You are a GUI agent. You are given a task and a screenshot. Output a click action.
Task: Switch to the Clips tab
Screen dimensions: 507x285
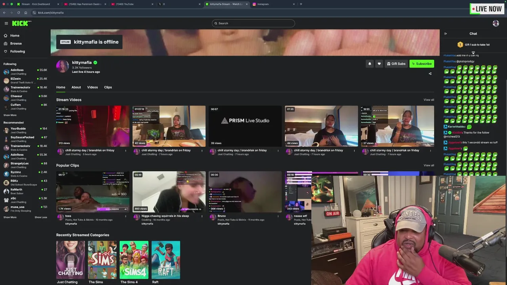[108, 87]
